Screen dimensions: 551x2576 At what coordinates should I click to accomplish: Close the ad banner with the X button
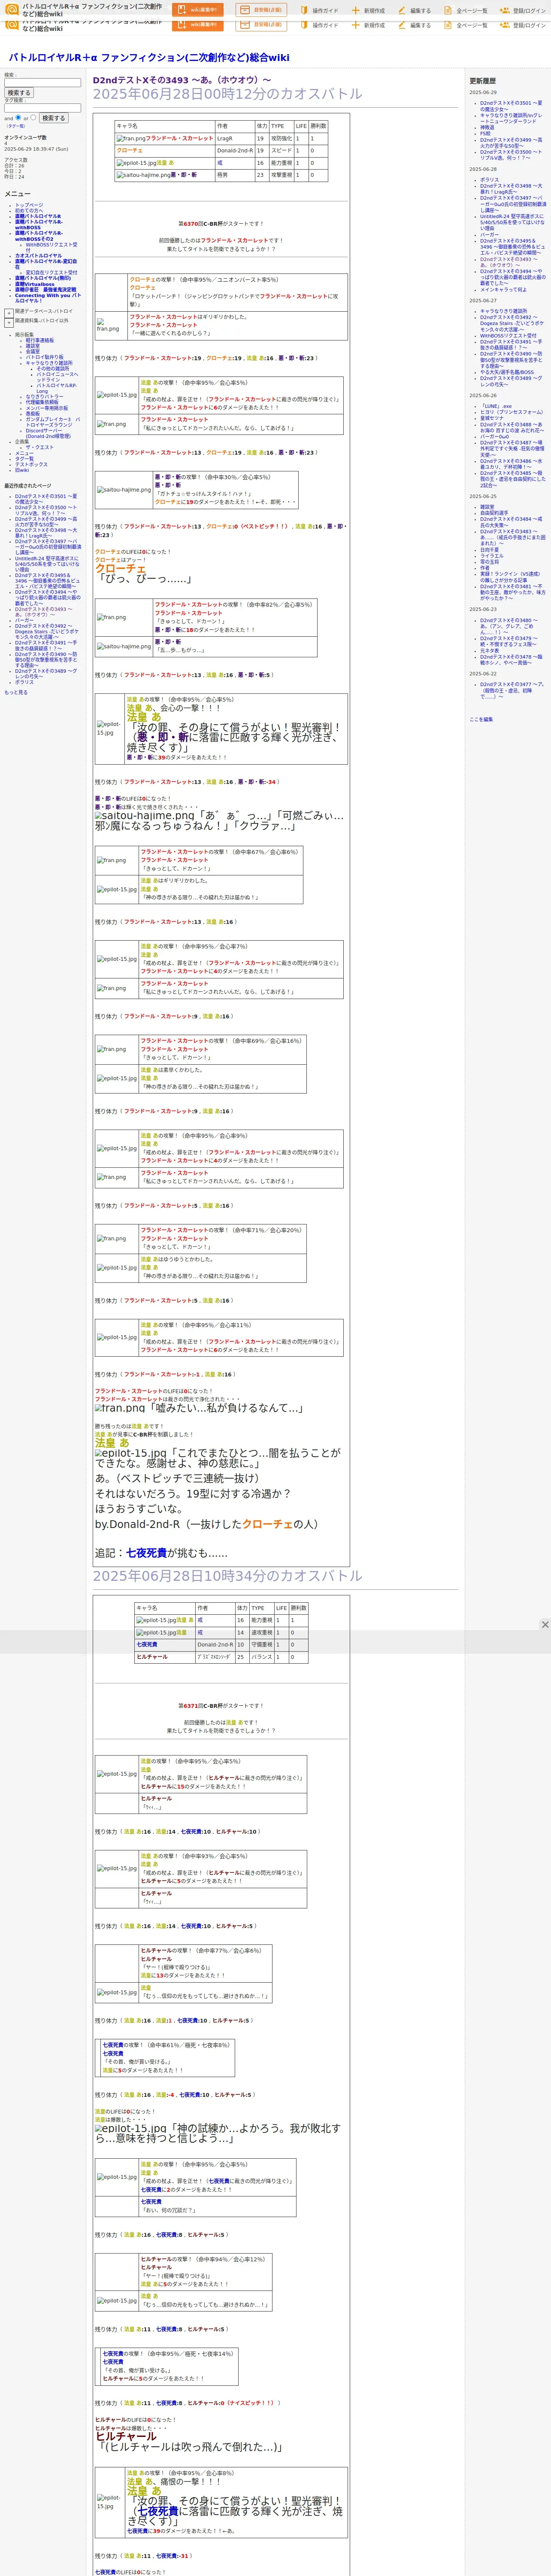(x=545, y=1625)
